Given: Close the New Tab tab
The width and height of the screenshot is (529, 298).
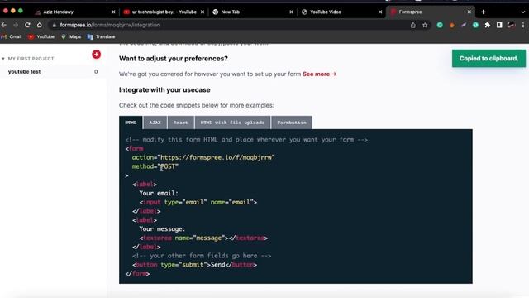Looking at the screenshot, I should tap(292, 12).
